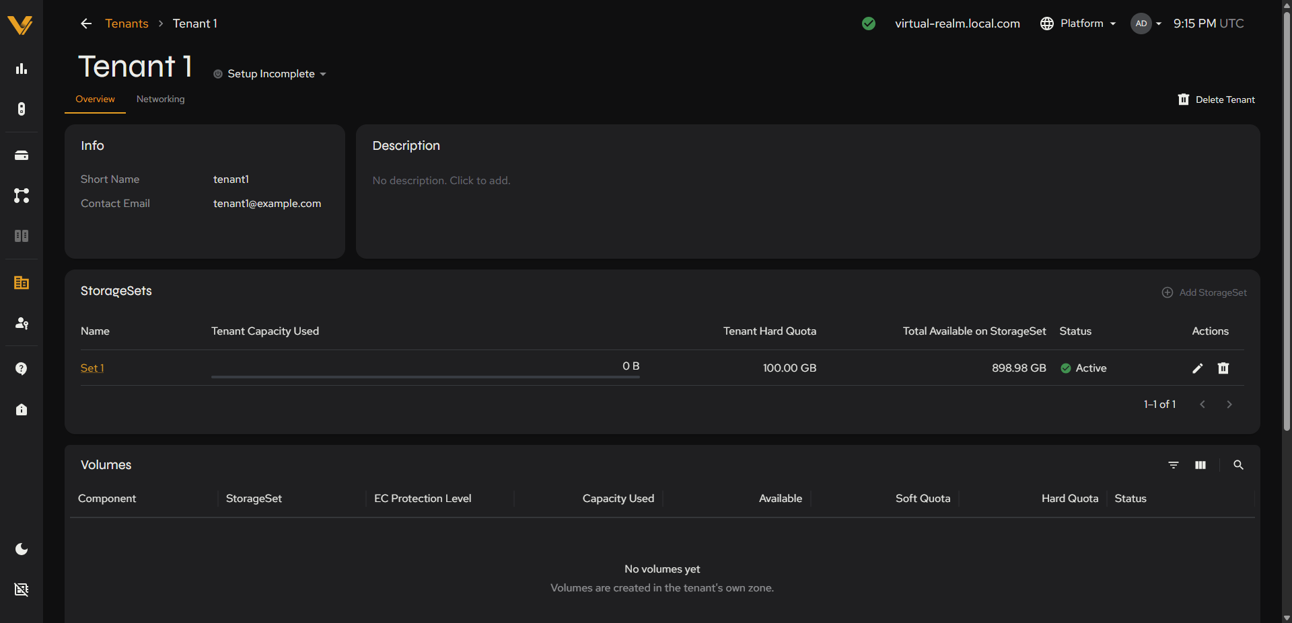This screenshot has width=1292, height=623.
Task: Open the network nodes icon in sidebar
Action: pos(22,196)
